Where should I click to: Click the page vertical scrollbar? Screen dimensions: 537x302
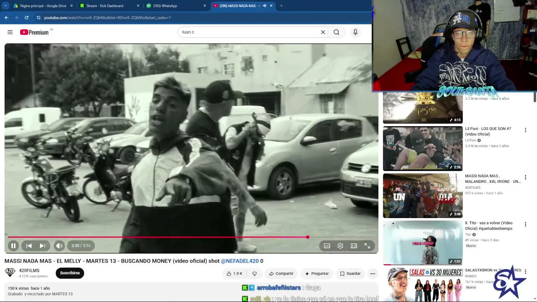click(x=534, y=96)
